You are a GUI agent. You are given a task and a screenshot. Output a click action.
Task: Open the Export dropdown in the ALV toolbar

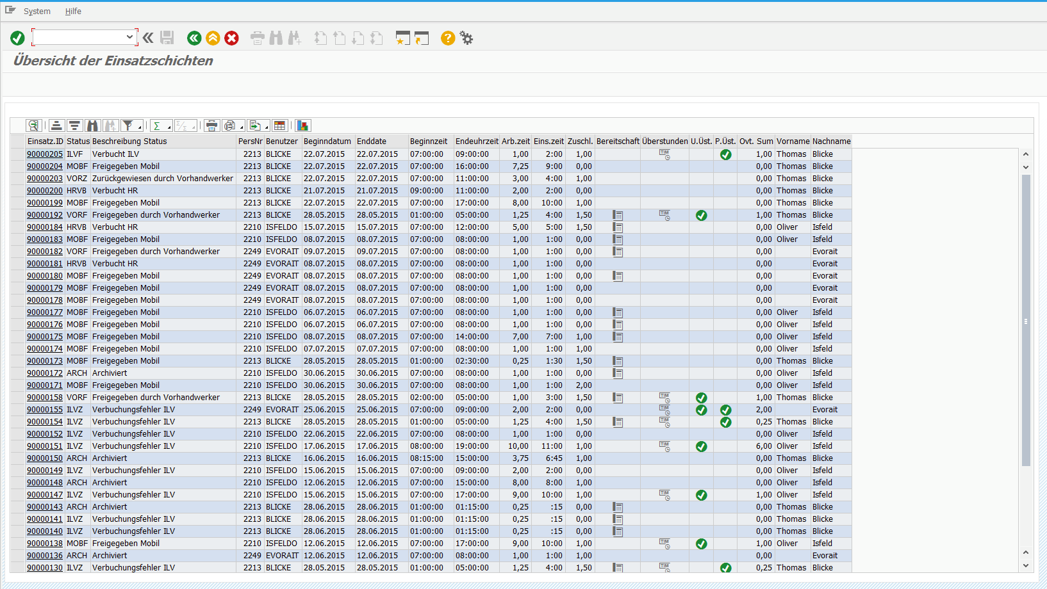(267, 127)
